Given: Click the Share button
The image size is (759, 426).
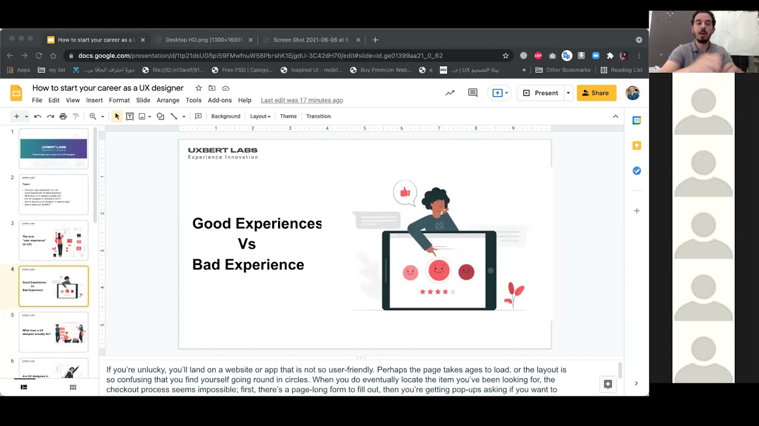Looking at the screenshot, I should 597,93.
